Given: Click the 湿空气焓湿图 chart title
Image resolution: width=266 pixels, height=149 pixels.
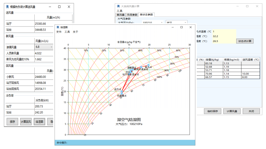Looking at the screenshot, I should pos(129,119).
